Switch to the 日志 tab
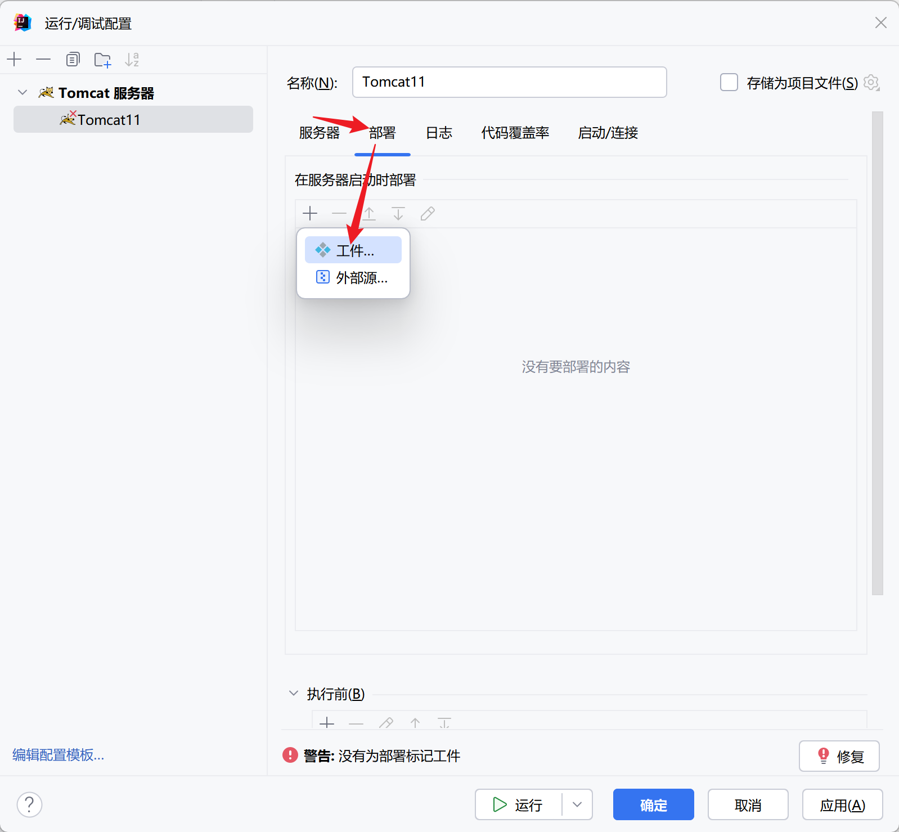The width and height of the screenshot is (899, 832). pos(439,133)
